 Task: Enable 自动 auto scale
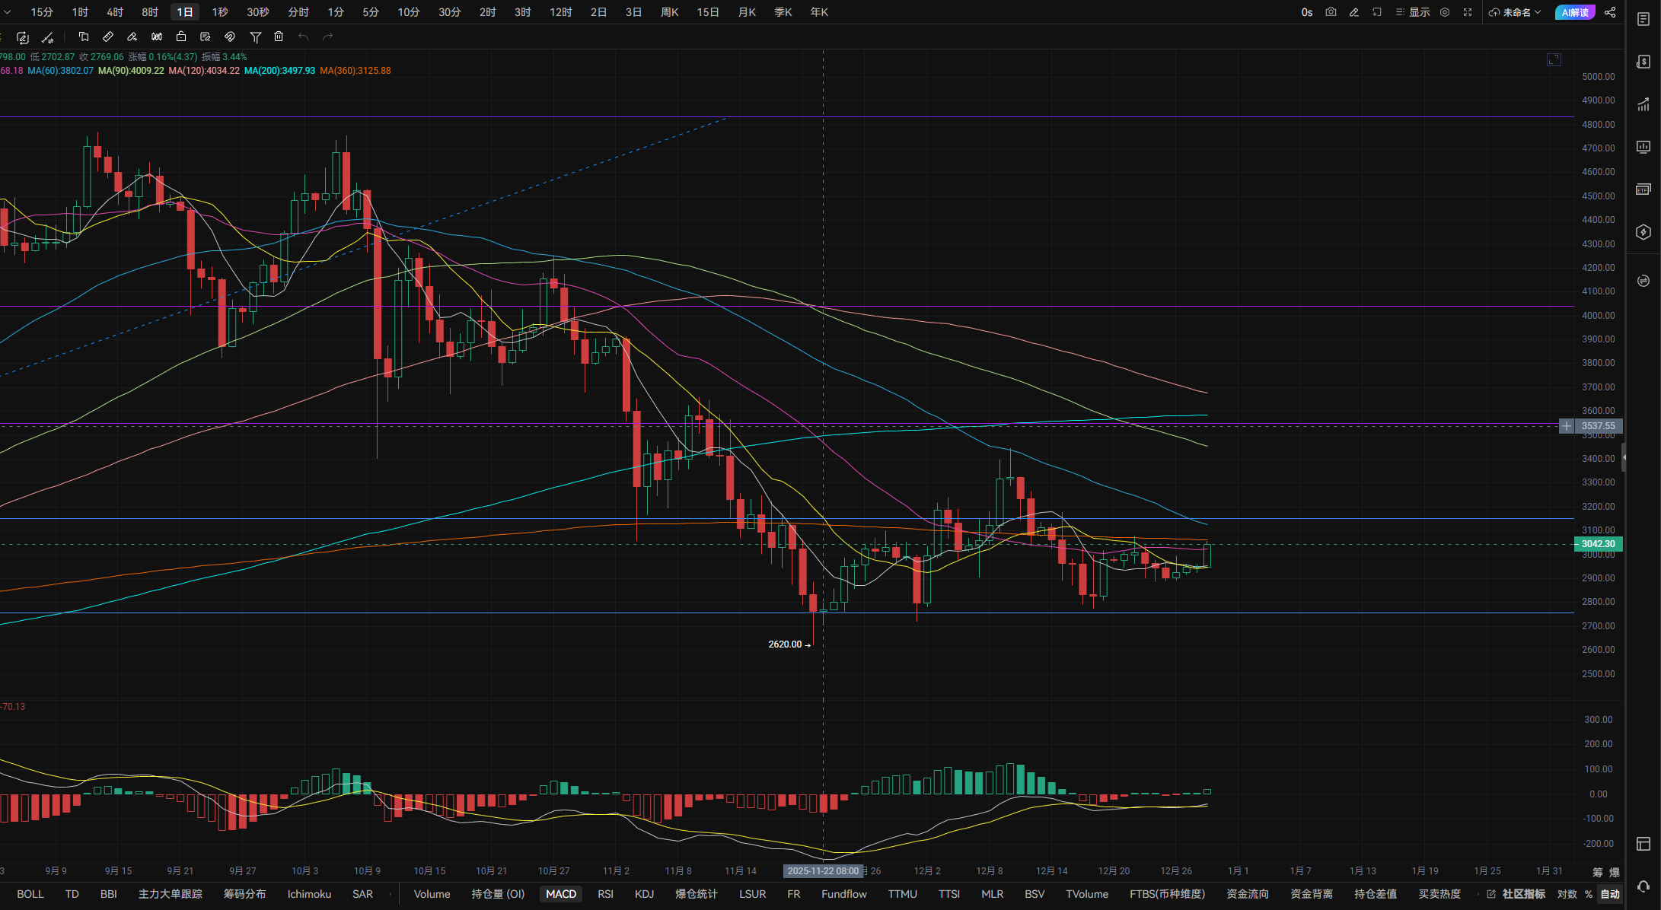[1610, 894]
